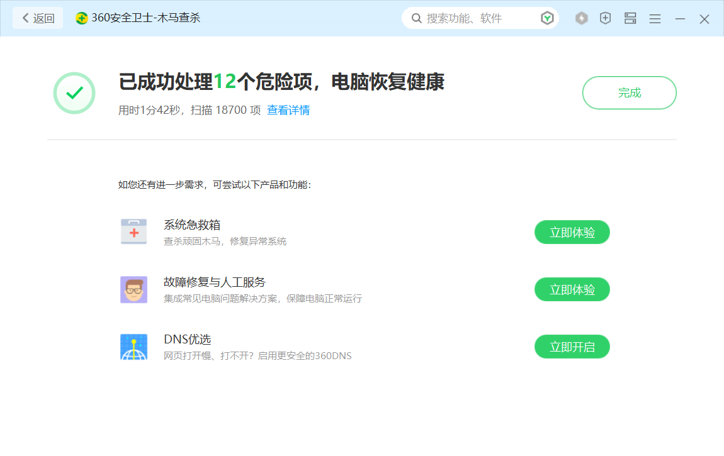Click the 故障修复与人工服务 avatar icon
724x456 pixels.
click(134, 289)
